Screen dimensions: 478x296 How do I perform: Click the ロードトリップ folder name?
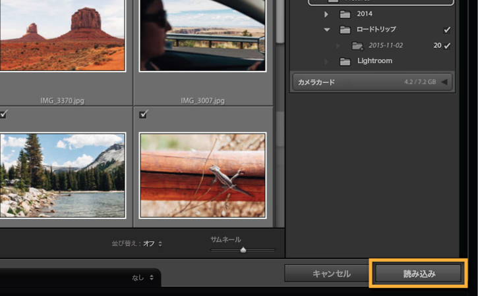(376, 30)
